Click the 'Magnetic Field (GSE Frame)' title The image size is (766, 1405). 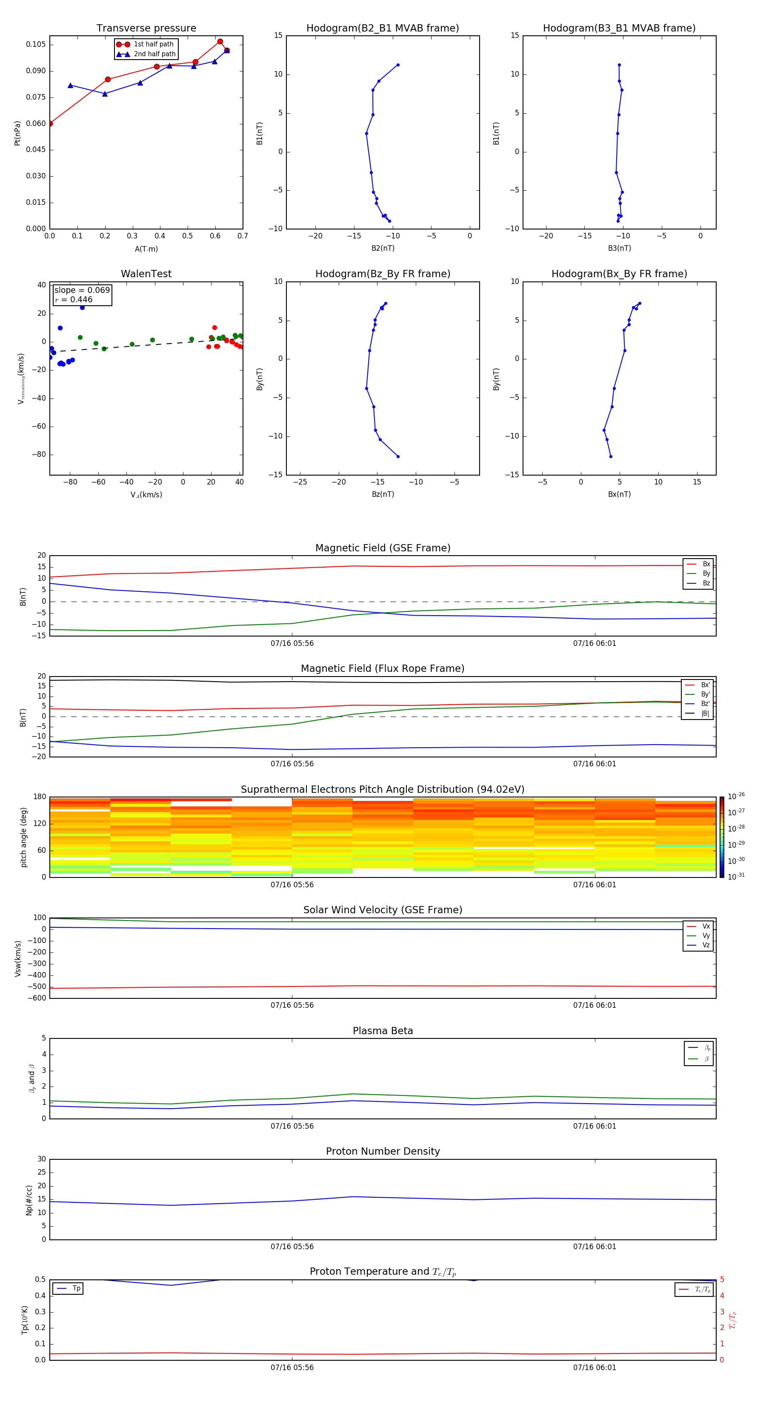(383, 548)
